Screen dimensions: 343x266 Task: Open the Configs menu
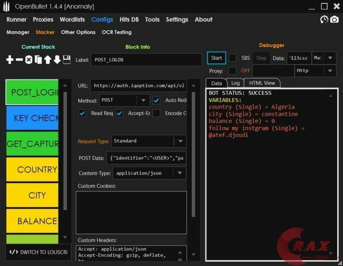click(102, 20)
